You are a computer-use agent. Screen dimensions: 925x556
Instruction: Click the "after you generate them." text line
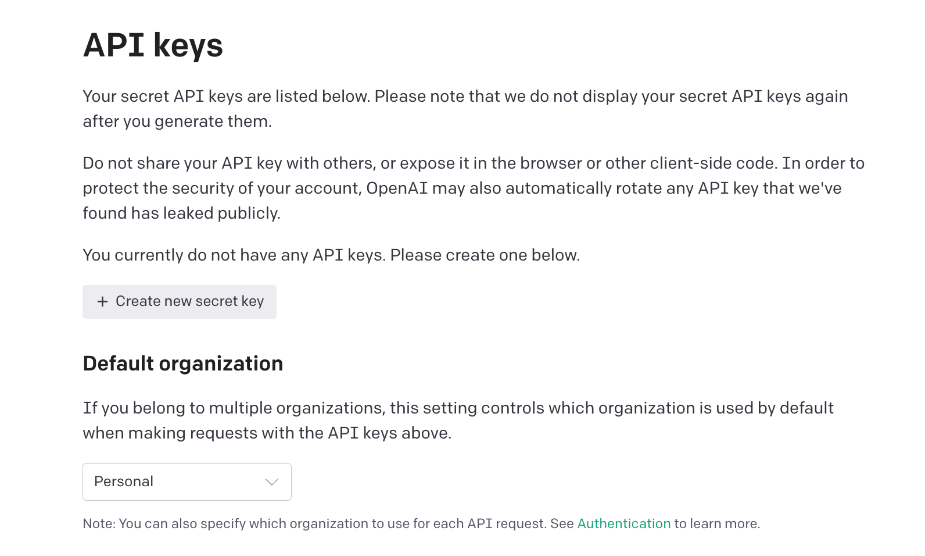click(x=177, y=122)
